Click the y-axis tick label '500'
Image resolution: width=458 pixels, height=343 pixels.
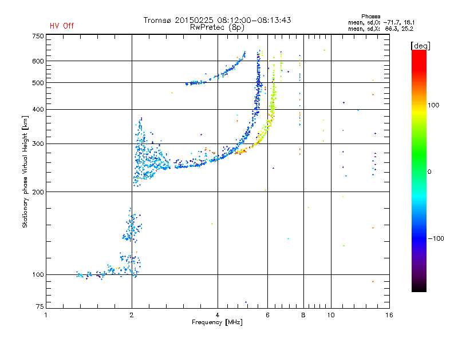pyautogui.click(x=38, y=83)
